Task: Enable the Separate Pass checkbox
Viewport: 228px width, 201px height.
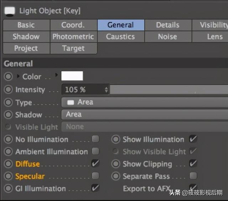Action: tap(193, 175)
